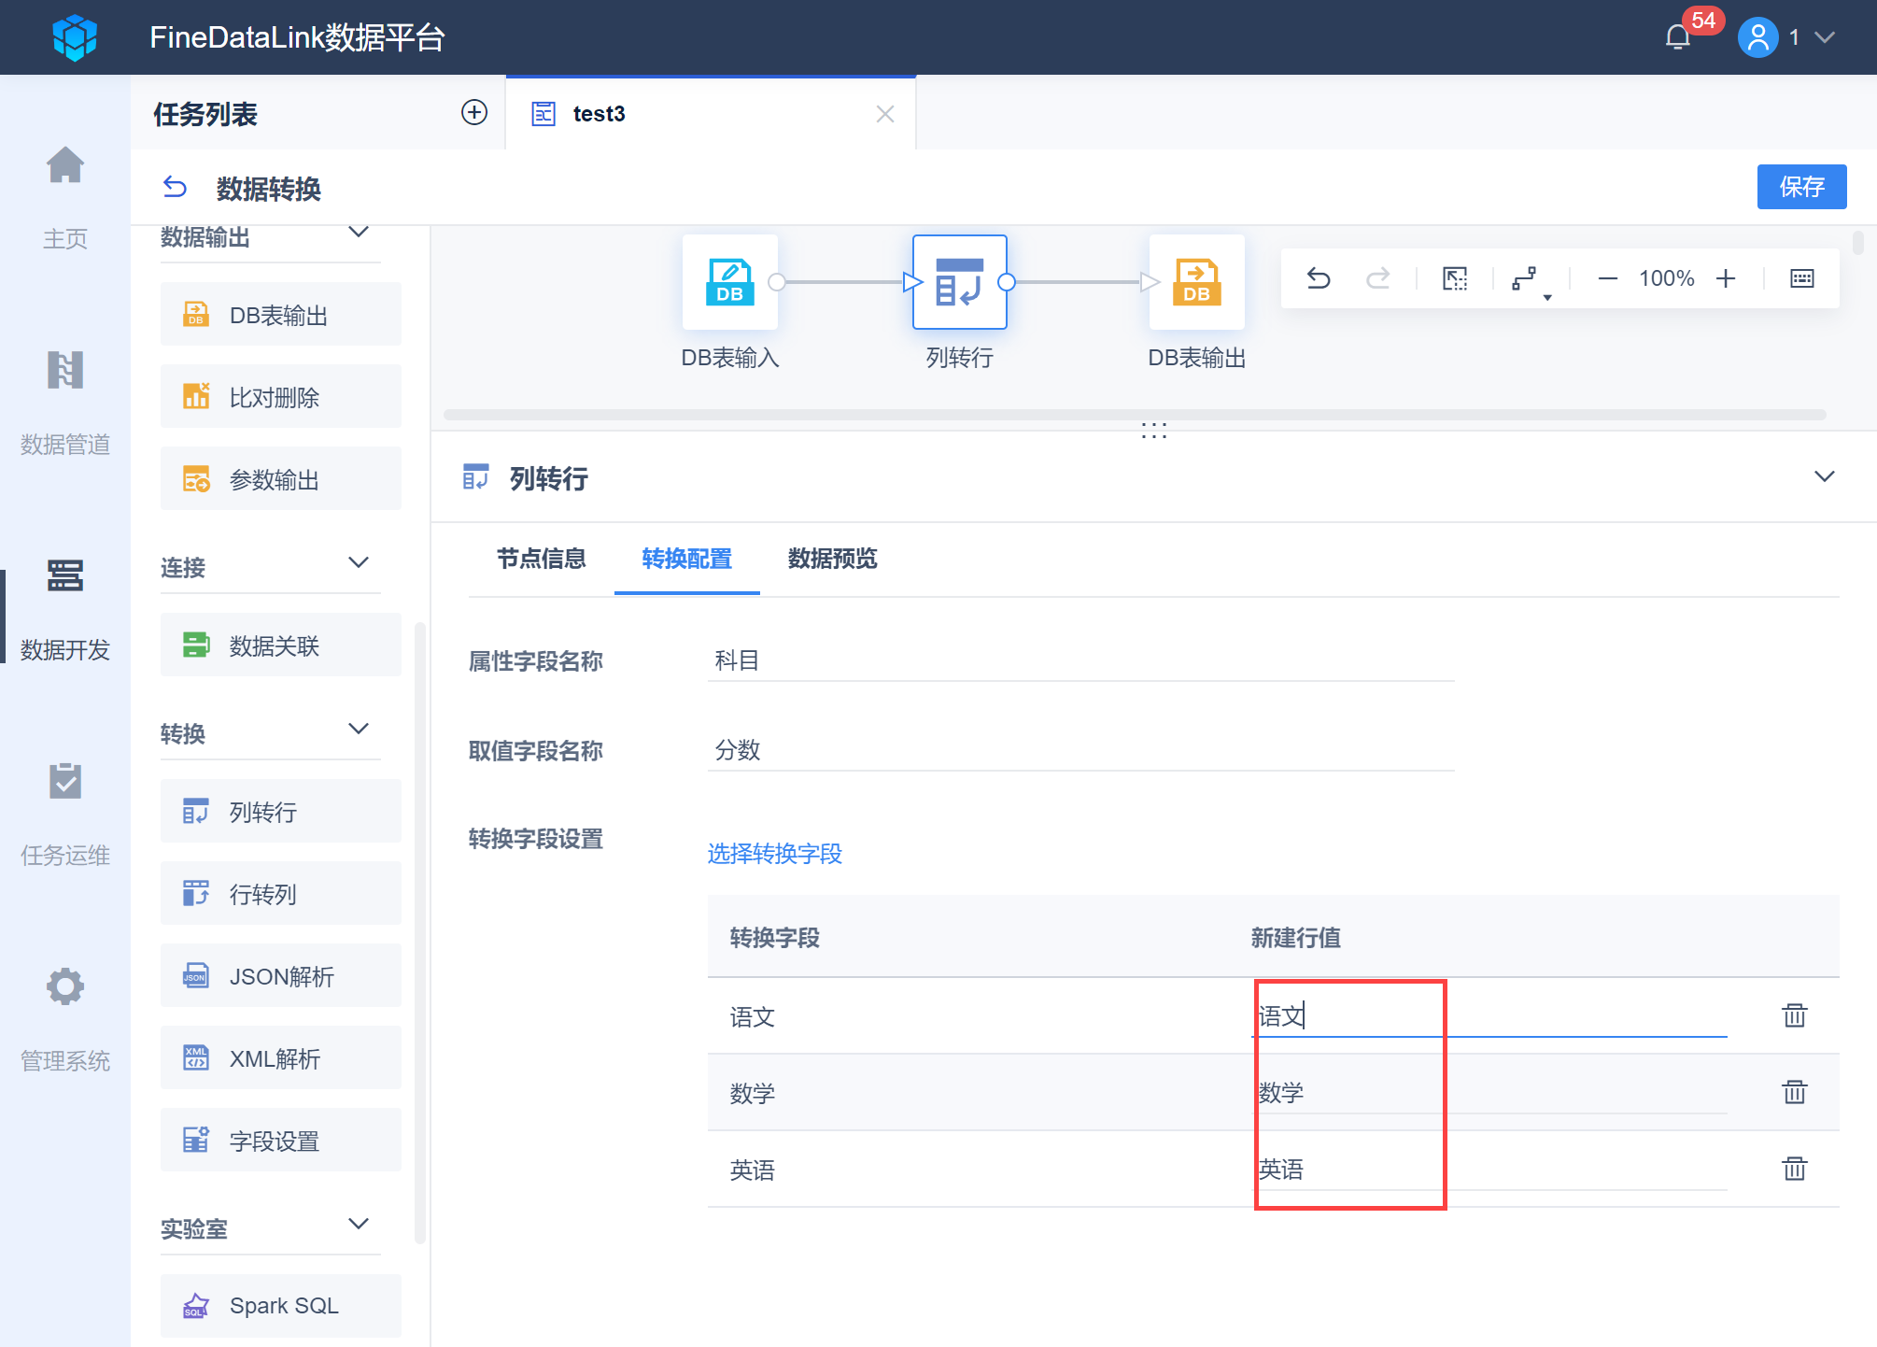Click the 选择转换字段 link
The image size is (1877, 1347).
pos(774,854)
